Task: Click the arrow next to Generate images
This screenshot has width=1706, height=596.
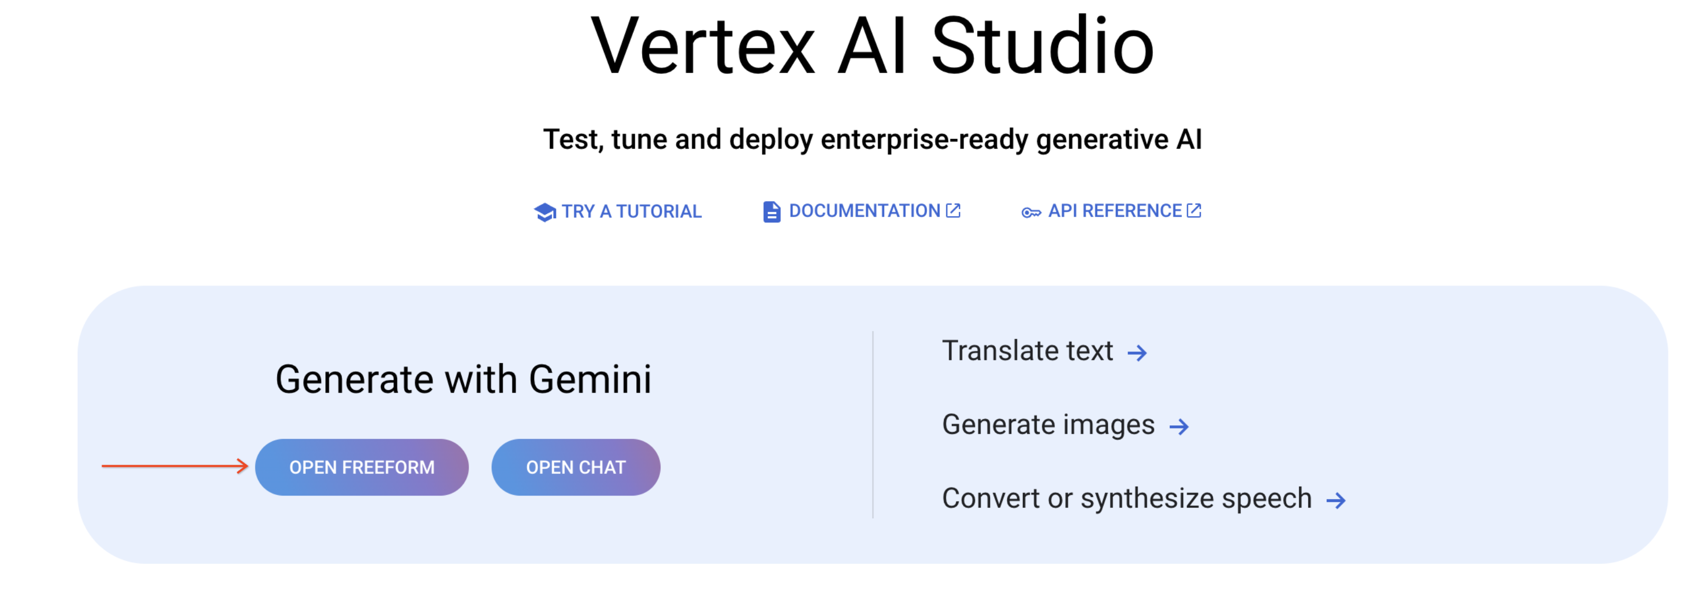Action: click(1179, 427)
